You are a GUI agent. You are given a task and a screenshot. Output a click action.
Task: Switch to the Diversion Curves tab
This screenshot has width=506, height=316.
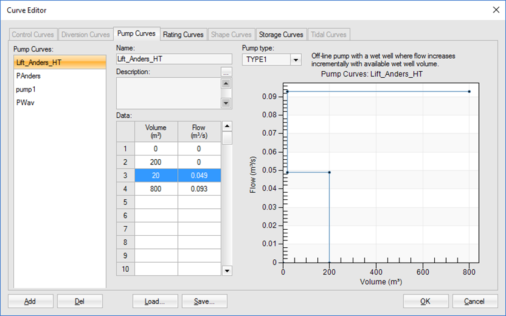click(x=86, y=35)
